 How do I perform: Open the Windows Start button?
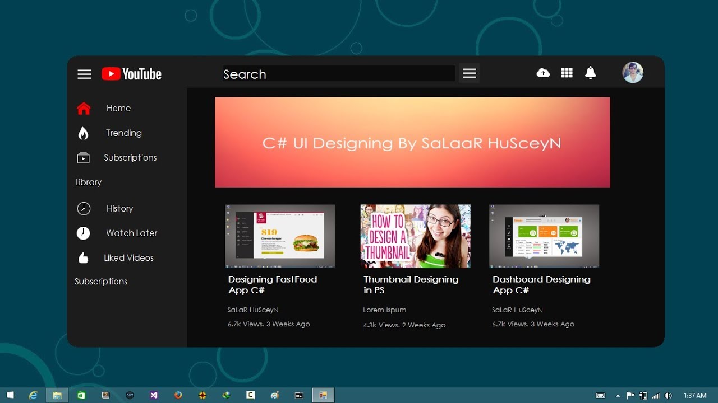tap(10, 395)
